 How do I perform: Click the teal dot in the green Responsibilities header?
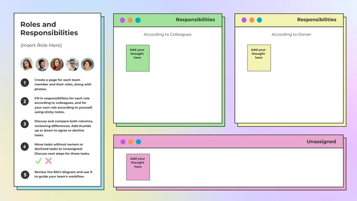pyautogui.click(x=138, y=20)
